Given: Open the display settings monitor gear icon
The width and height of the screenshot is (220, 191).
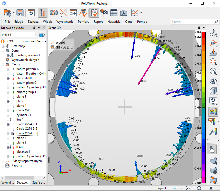Looking at the screenshot, I should tap(213, 101).
